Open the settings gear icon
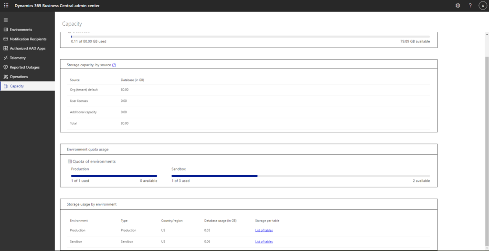The width and height of the screenshot is (489, 251). [x=457, y=6]
